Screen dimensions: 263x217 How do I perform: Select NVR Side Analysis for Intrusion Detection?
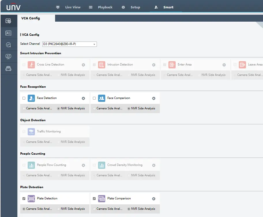pos(129,75)
